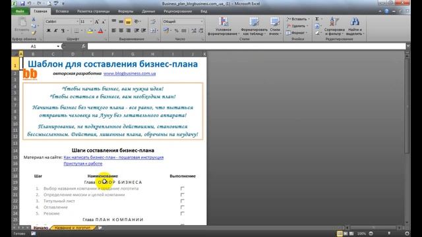Click the wrap text icon
Viewport: 422px width, 237px height.
pyautogui.click(x=153, y=22)
